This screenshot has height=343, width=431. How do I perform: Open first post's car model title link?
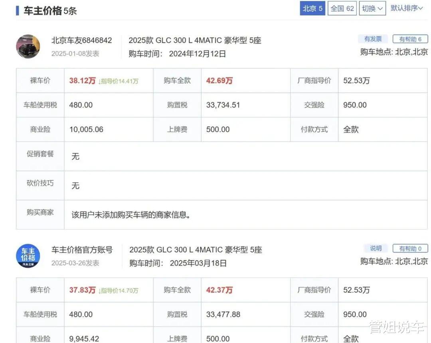(x=195, y=40)
